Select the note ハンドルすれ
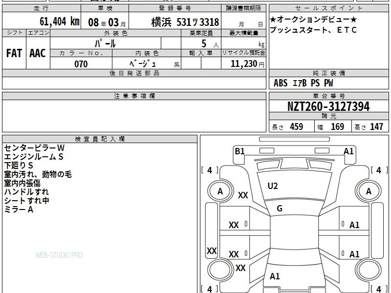The width and height of the screenshot is (391, 293). [26, 192]
